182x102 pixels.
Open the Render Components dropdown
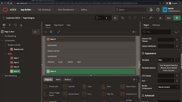[169, 87]
